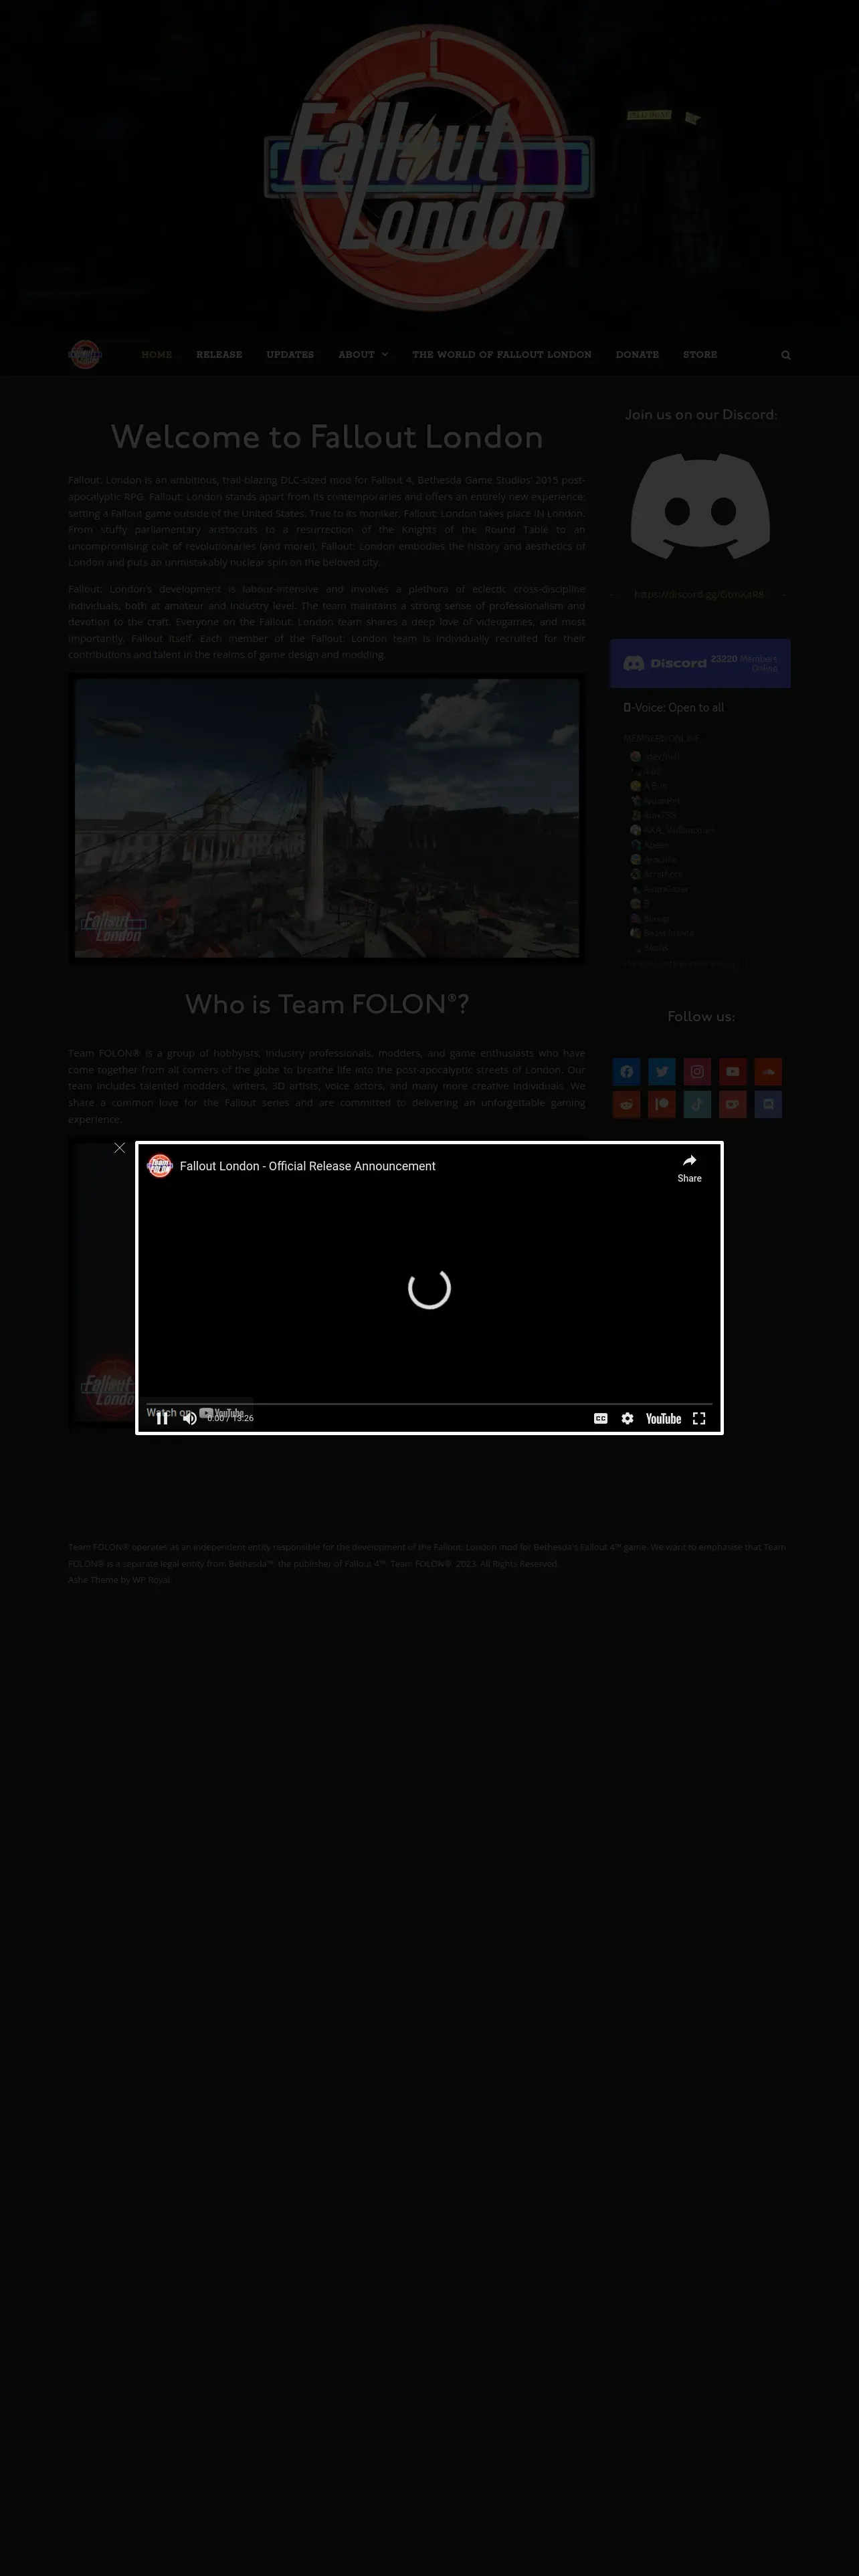Open the discord.gg invite link
859x2576 pixels.
(x=699, y=594)
